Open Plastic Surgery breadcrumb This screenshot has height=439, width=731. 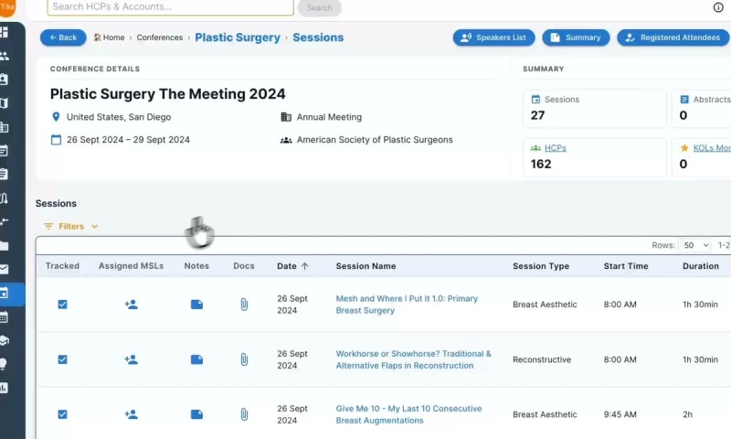(238, 37)
